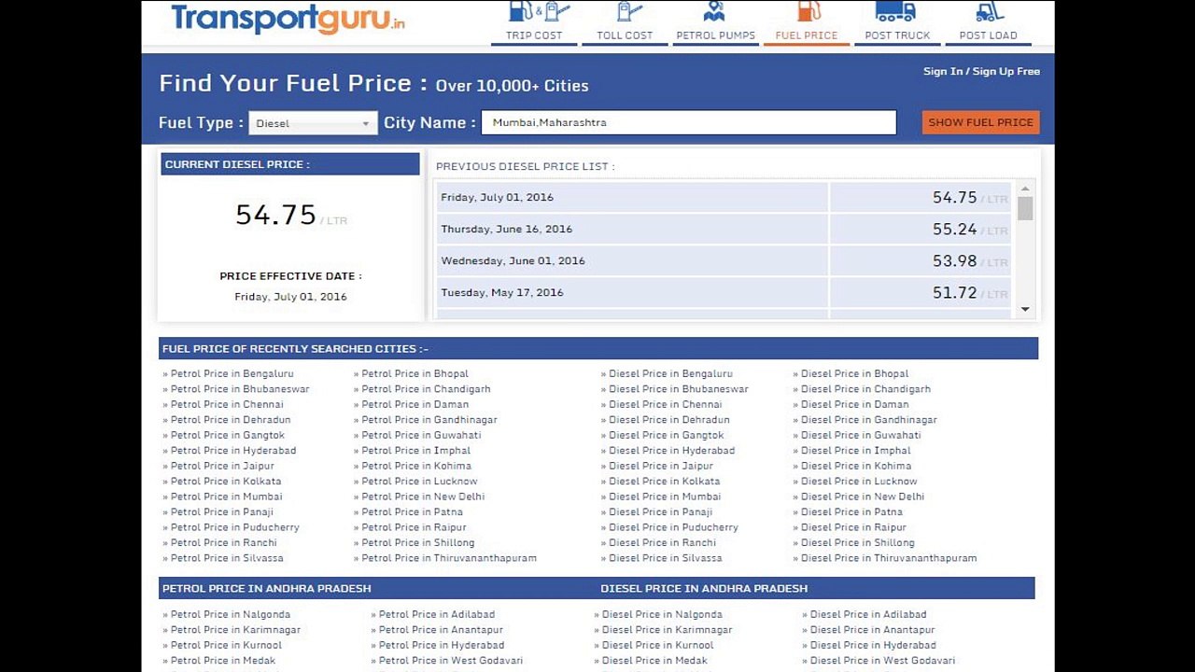
Task: Open Diesel Price in Adilabad link
Action: (x=868, y=614)
